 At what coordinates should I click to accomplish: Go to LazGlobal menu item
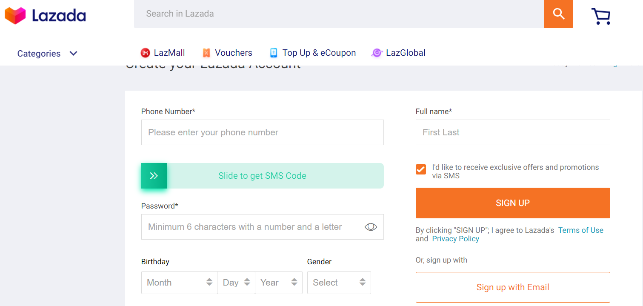406,53
